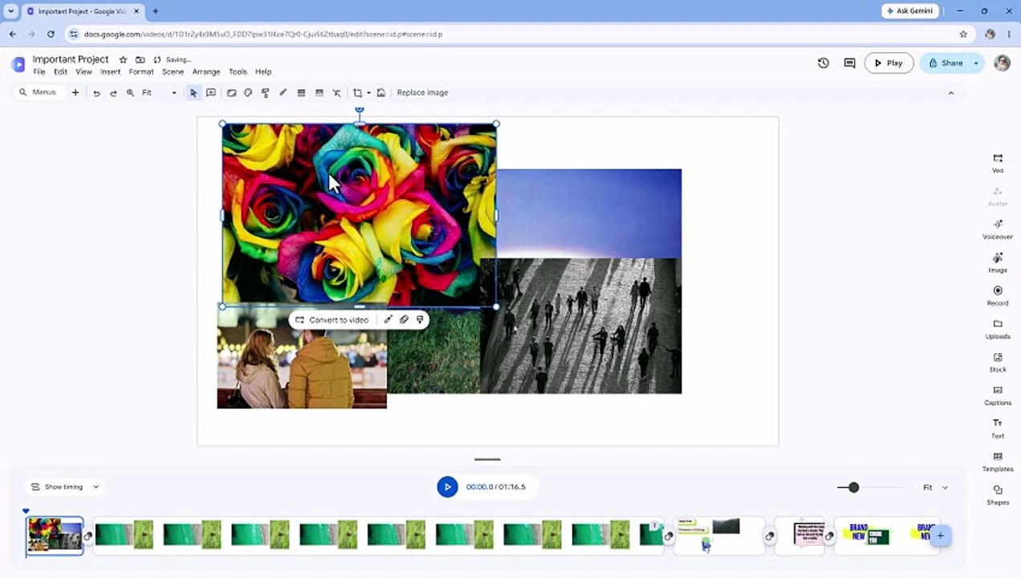Viewport: 1021px width, 578px height.
Task: Reload the page in Chrome
Action: click(51, 35)
